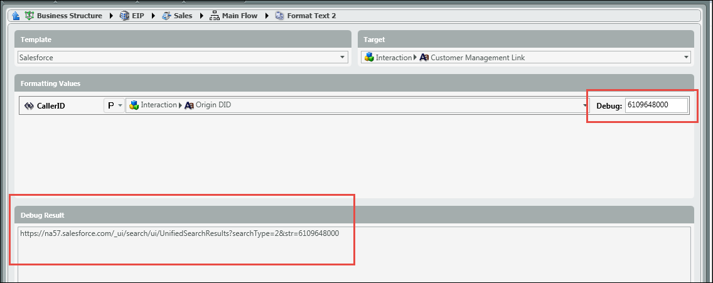This screenshot has height=283, width=713.
Task: Click the Format Text 2 gear icon
Action: pos(279,16)
